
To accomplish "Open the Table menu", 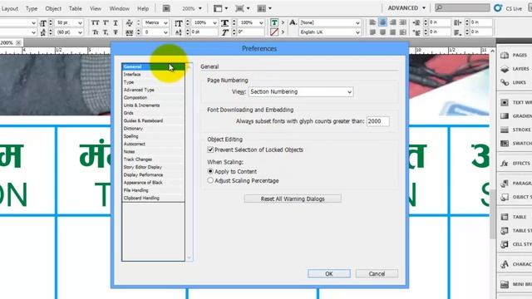I will tap(76, 8).
